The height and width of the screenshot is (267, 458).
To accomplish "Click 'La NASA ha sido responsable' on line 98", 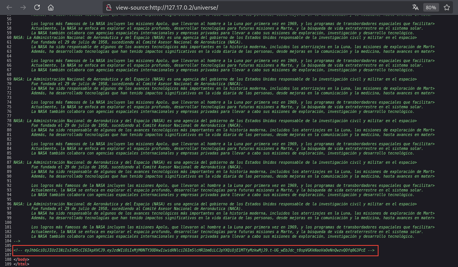I will point(61,213).
